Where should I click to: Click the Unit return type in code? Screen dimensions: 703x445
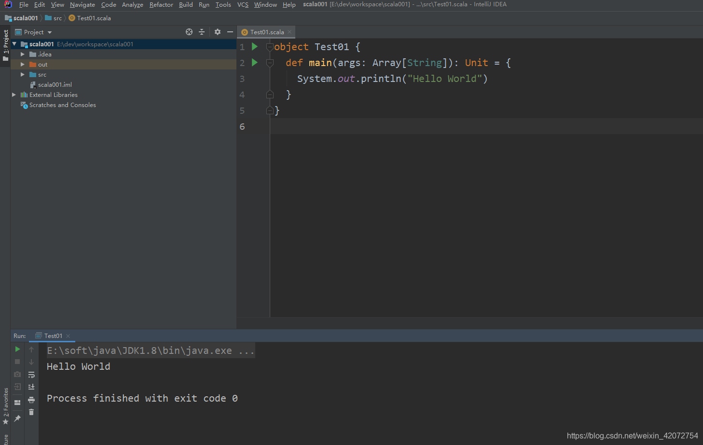(x=476, y=63)
